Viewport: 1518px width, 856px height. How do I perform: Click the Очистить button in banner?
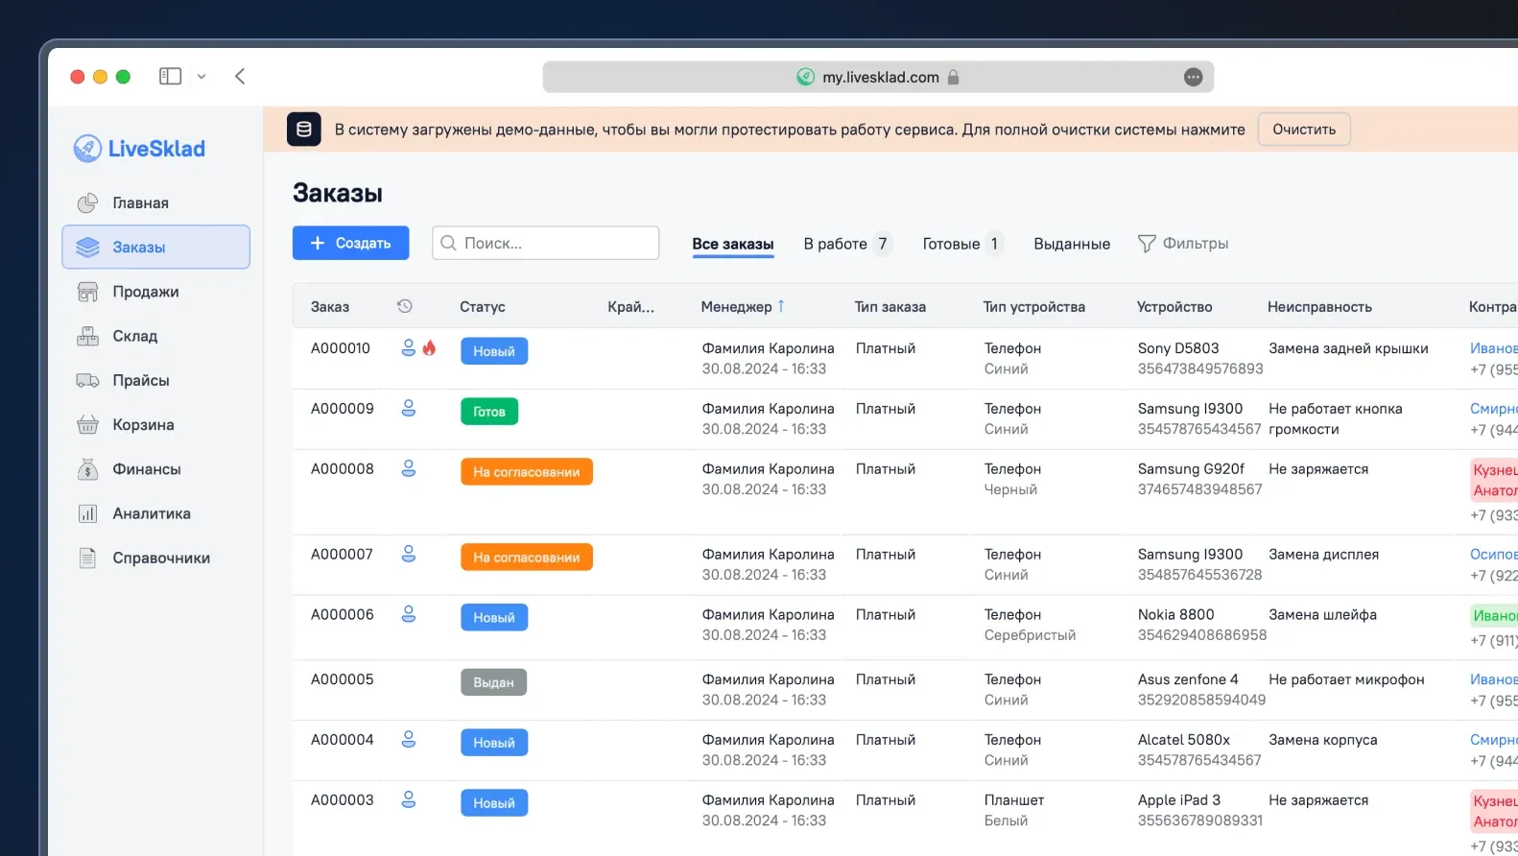coord(1304,130)
